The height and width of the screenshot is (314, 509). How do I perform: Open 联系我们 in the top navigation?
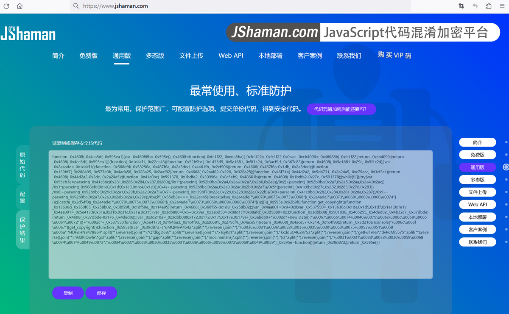point(349,56)
